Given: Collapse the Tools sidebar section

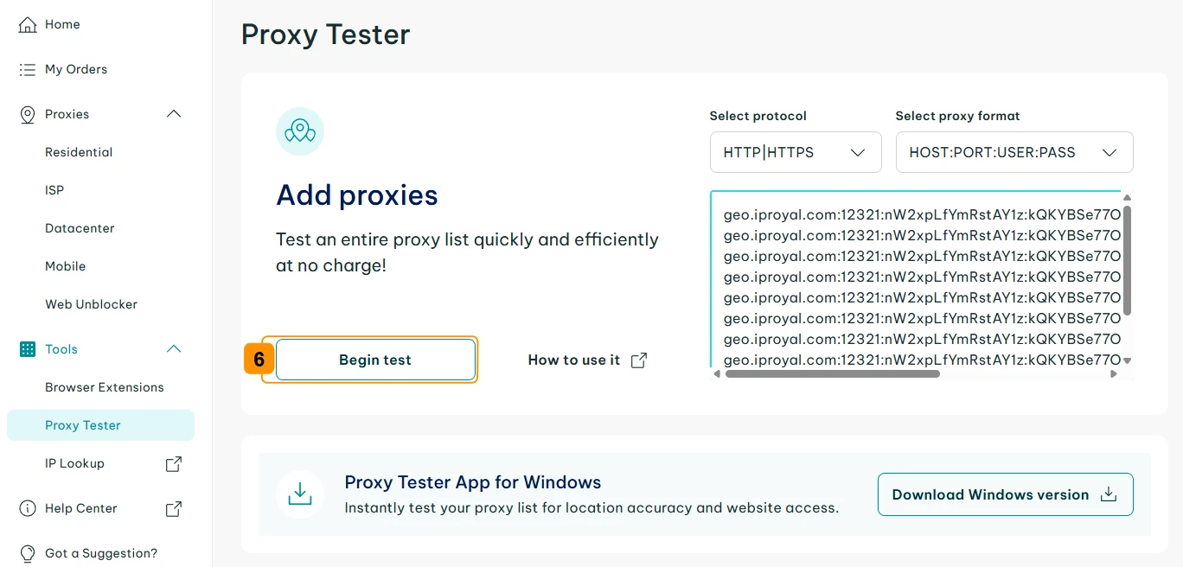Looking at the screenshot, I should pos(174,349).
